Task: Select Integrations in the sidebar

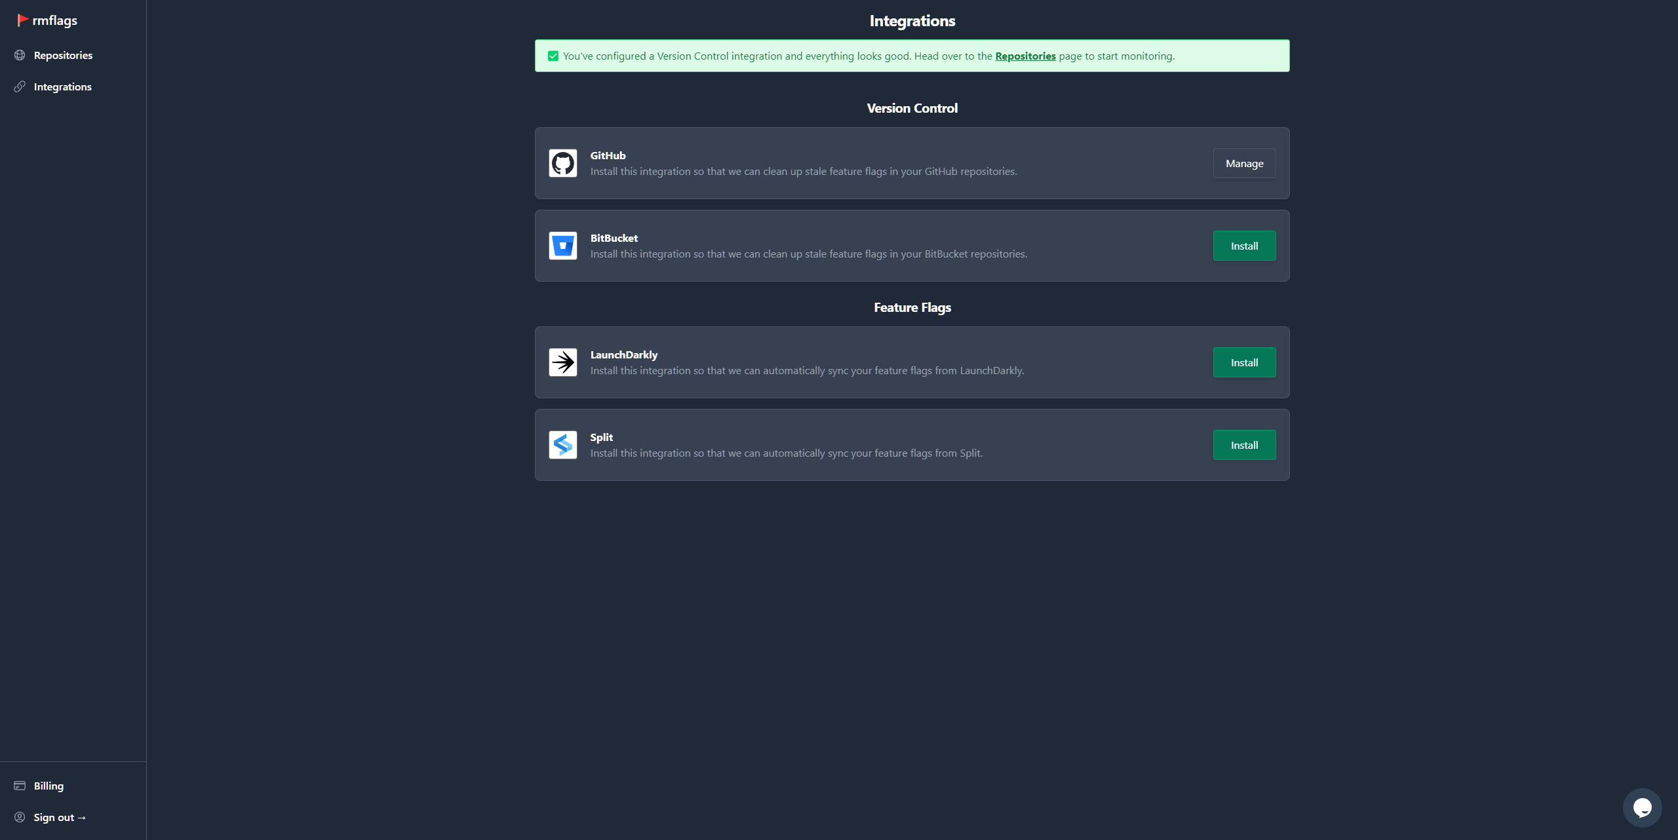Action: tap(62, 86)
